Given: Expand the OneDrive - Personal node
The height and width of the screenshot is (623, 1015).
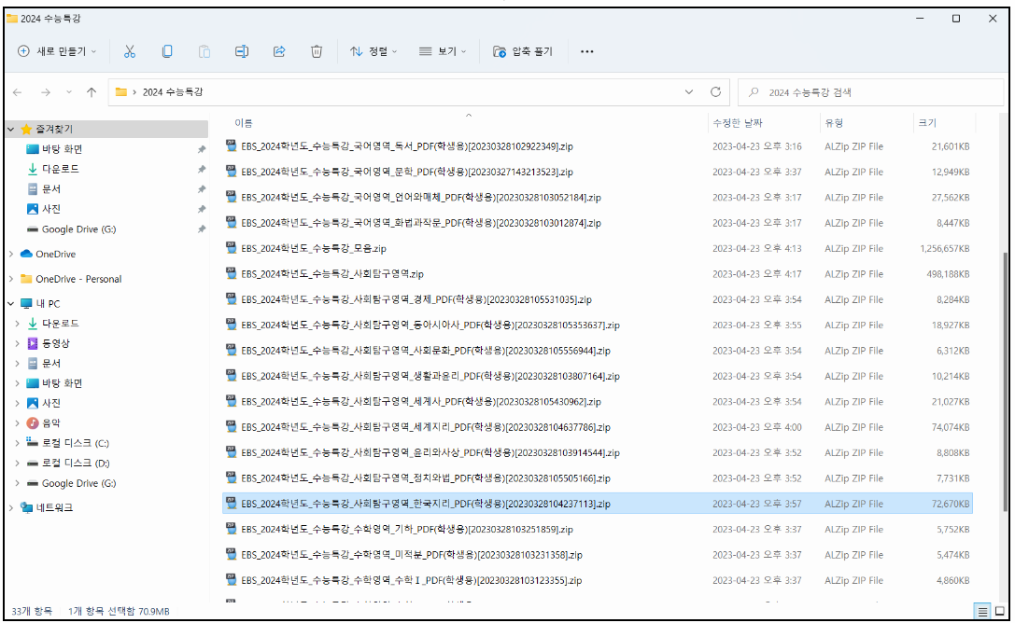Looking at the screenshot, I should 11,279.
